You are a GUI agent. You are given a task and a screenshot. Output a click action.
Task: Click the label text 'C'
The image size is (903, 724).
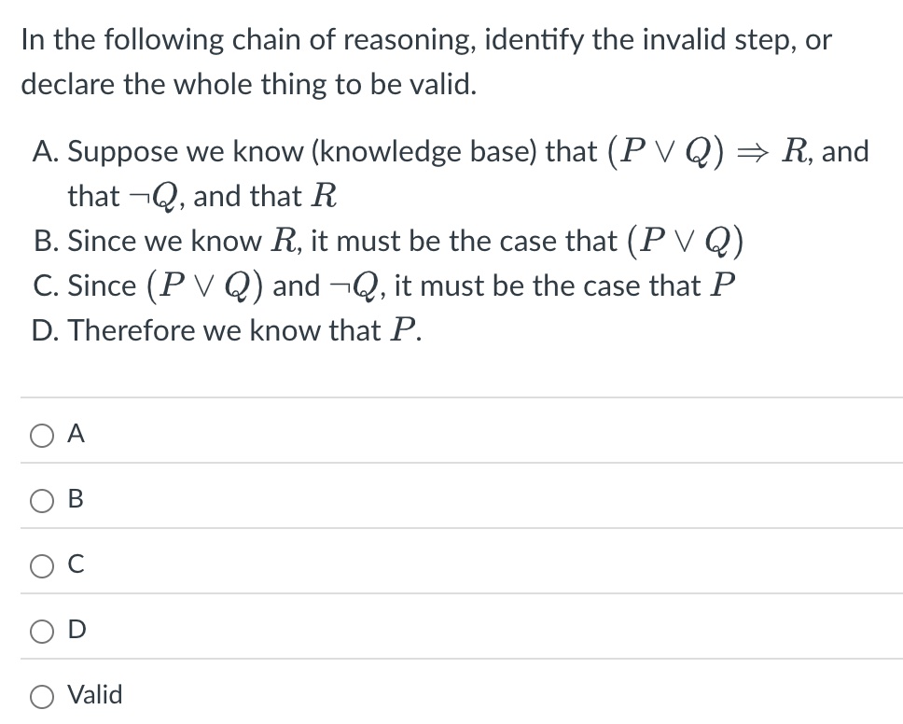76,564
